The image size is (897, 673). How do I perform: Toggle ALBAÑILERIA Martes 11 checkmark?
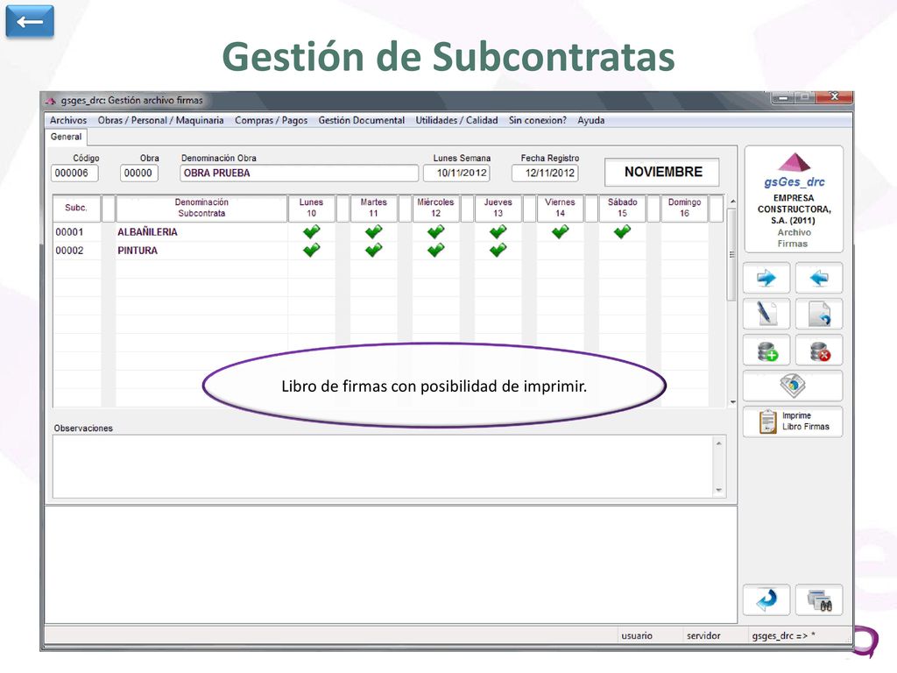(x=373, y=231)
